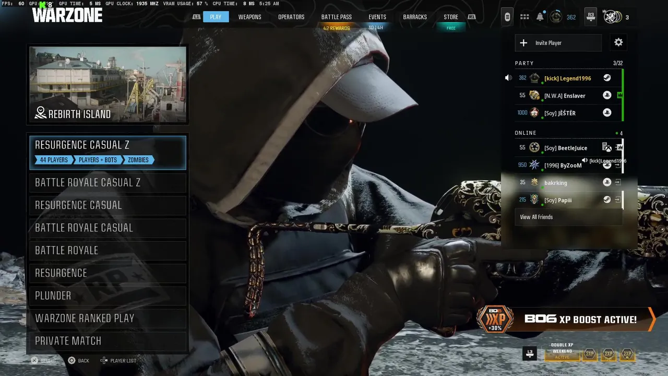Click the Double XP Weekend Active tile
The width and height of the screenshot is (668, 376).
coord(562,352)
